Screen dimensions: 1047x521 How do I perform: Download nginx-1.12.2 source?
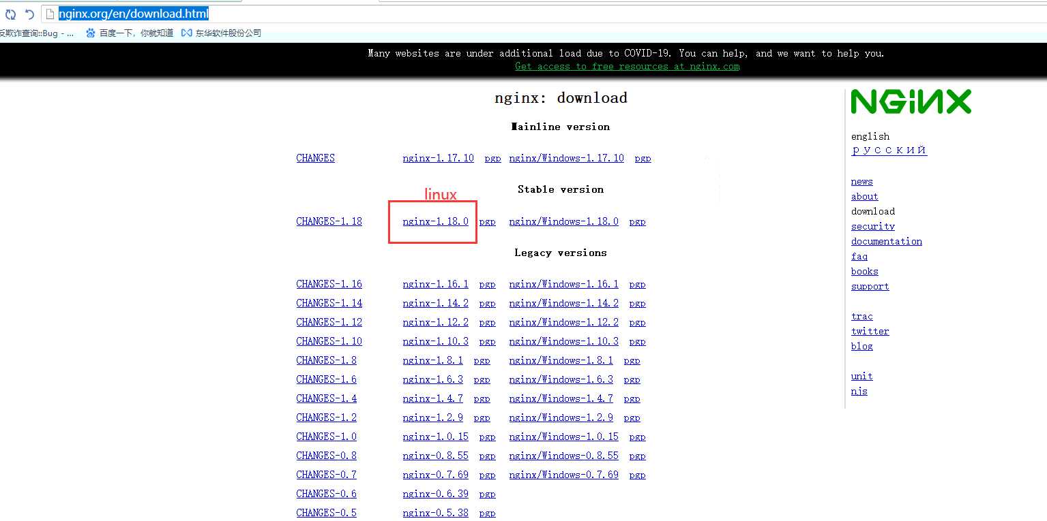(435, 322)
